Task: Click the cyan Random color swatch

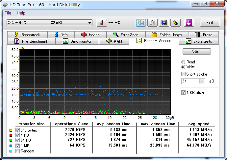Action: point(11,151)
